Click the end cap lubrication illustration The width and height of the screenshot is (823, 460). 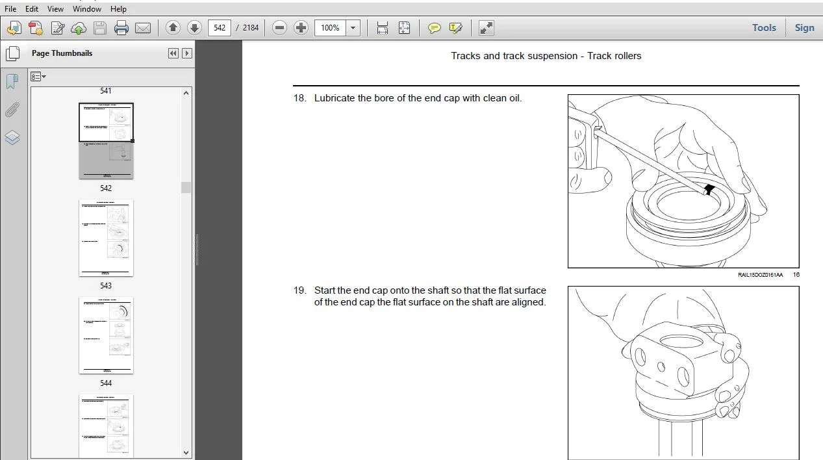[683, 181]
